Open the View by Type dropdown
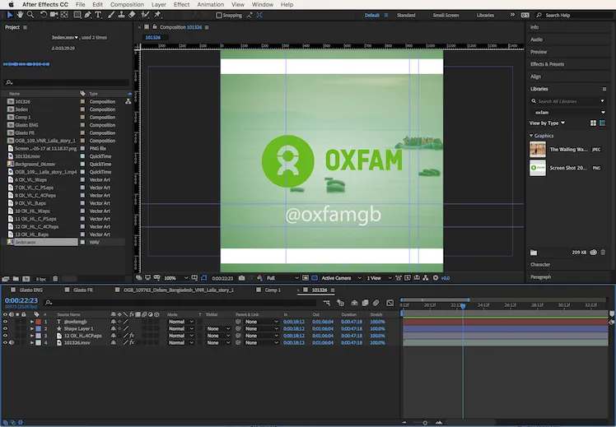Screen dimensions: 616x427 547,123
